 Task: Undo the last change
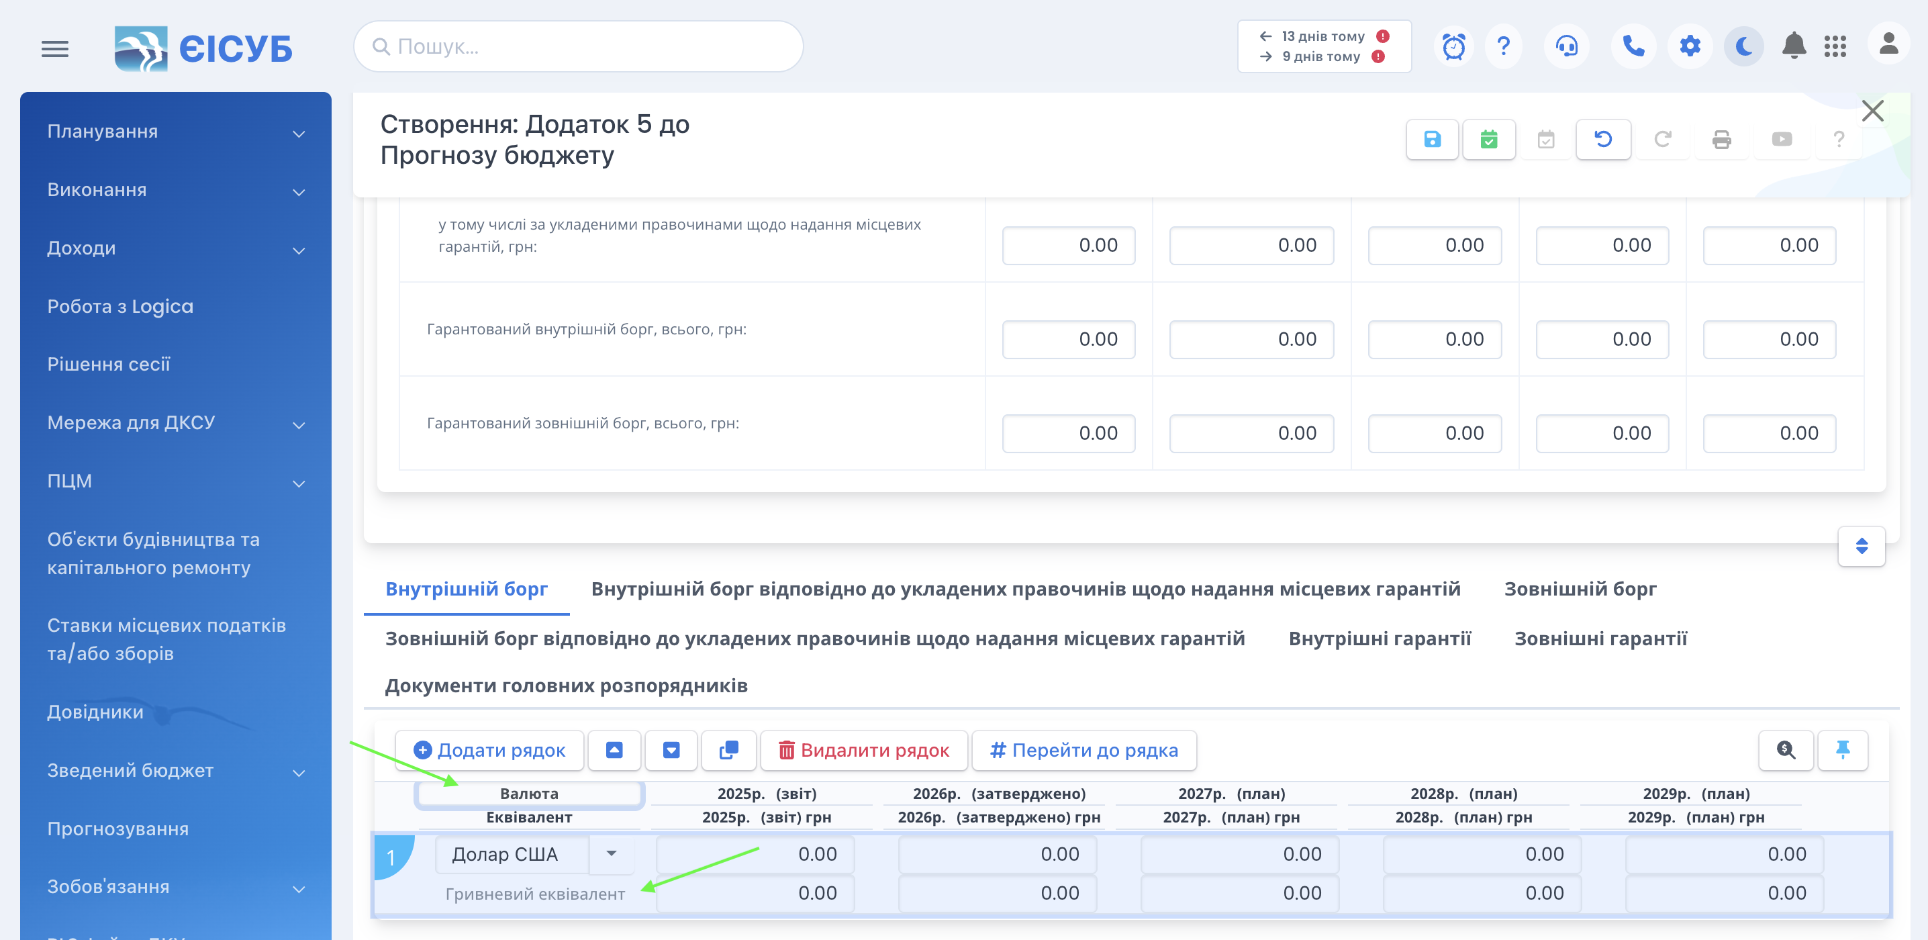(x=1603, y=139)
